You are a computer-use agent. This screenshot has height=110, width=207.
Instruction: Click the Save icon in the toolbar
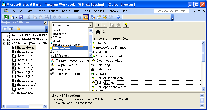21,17
